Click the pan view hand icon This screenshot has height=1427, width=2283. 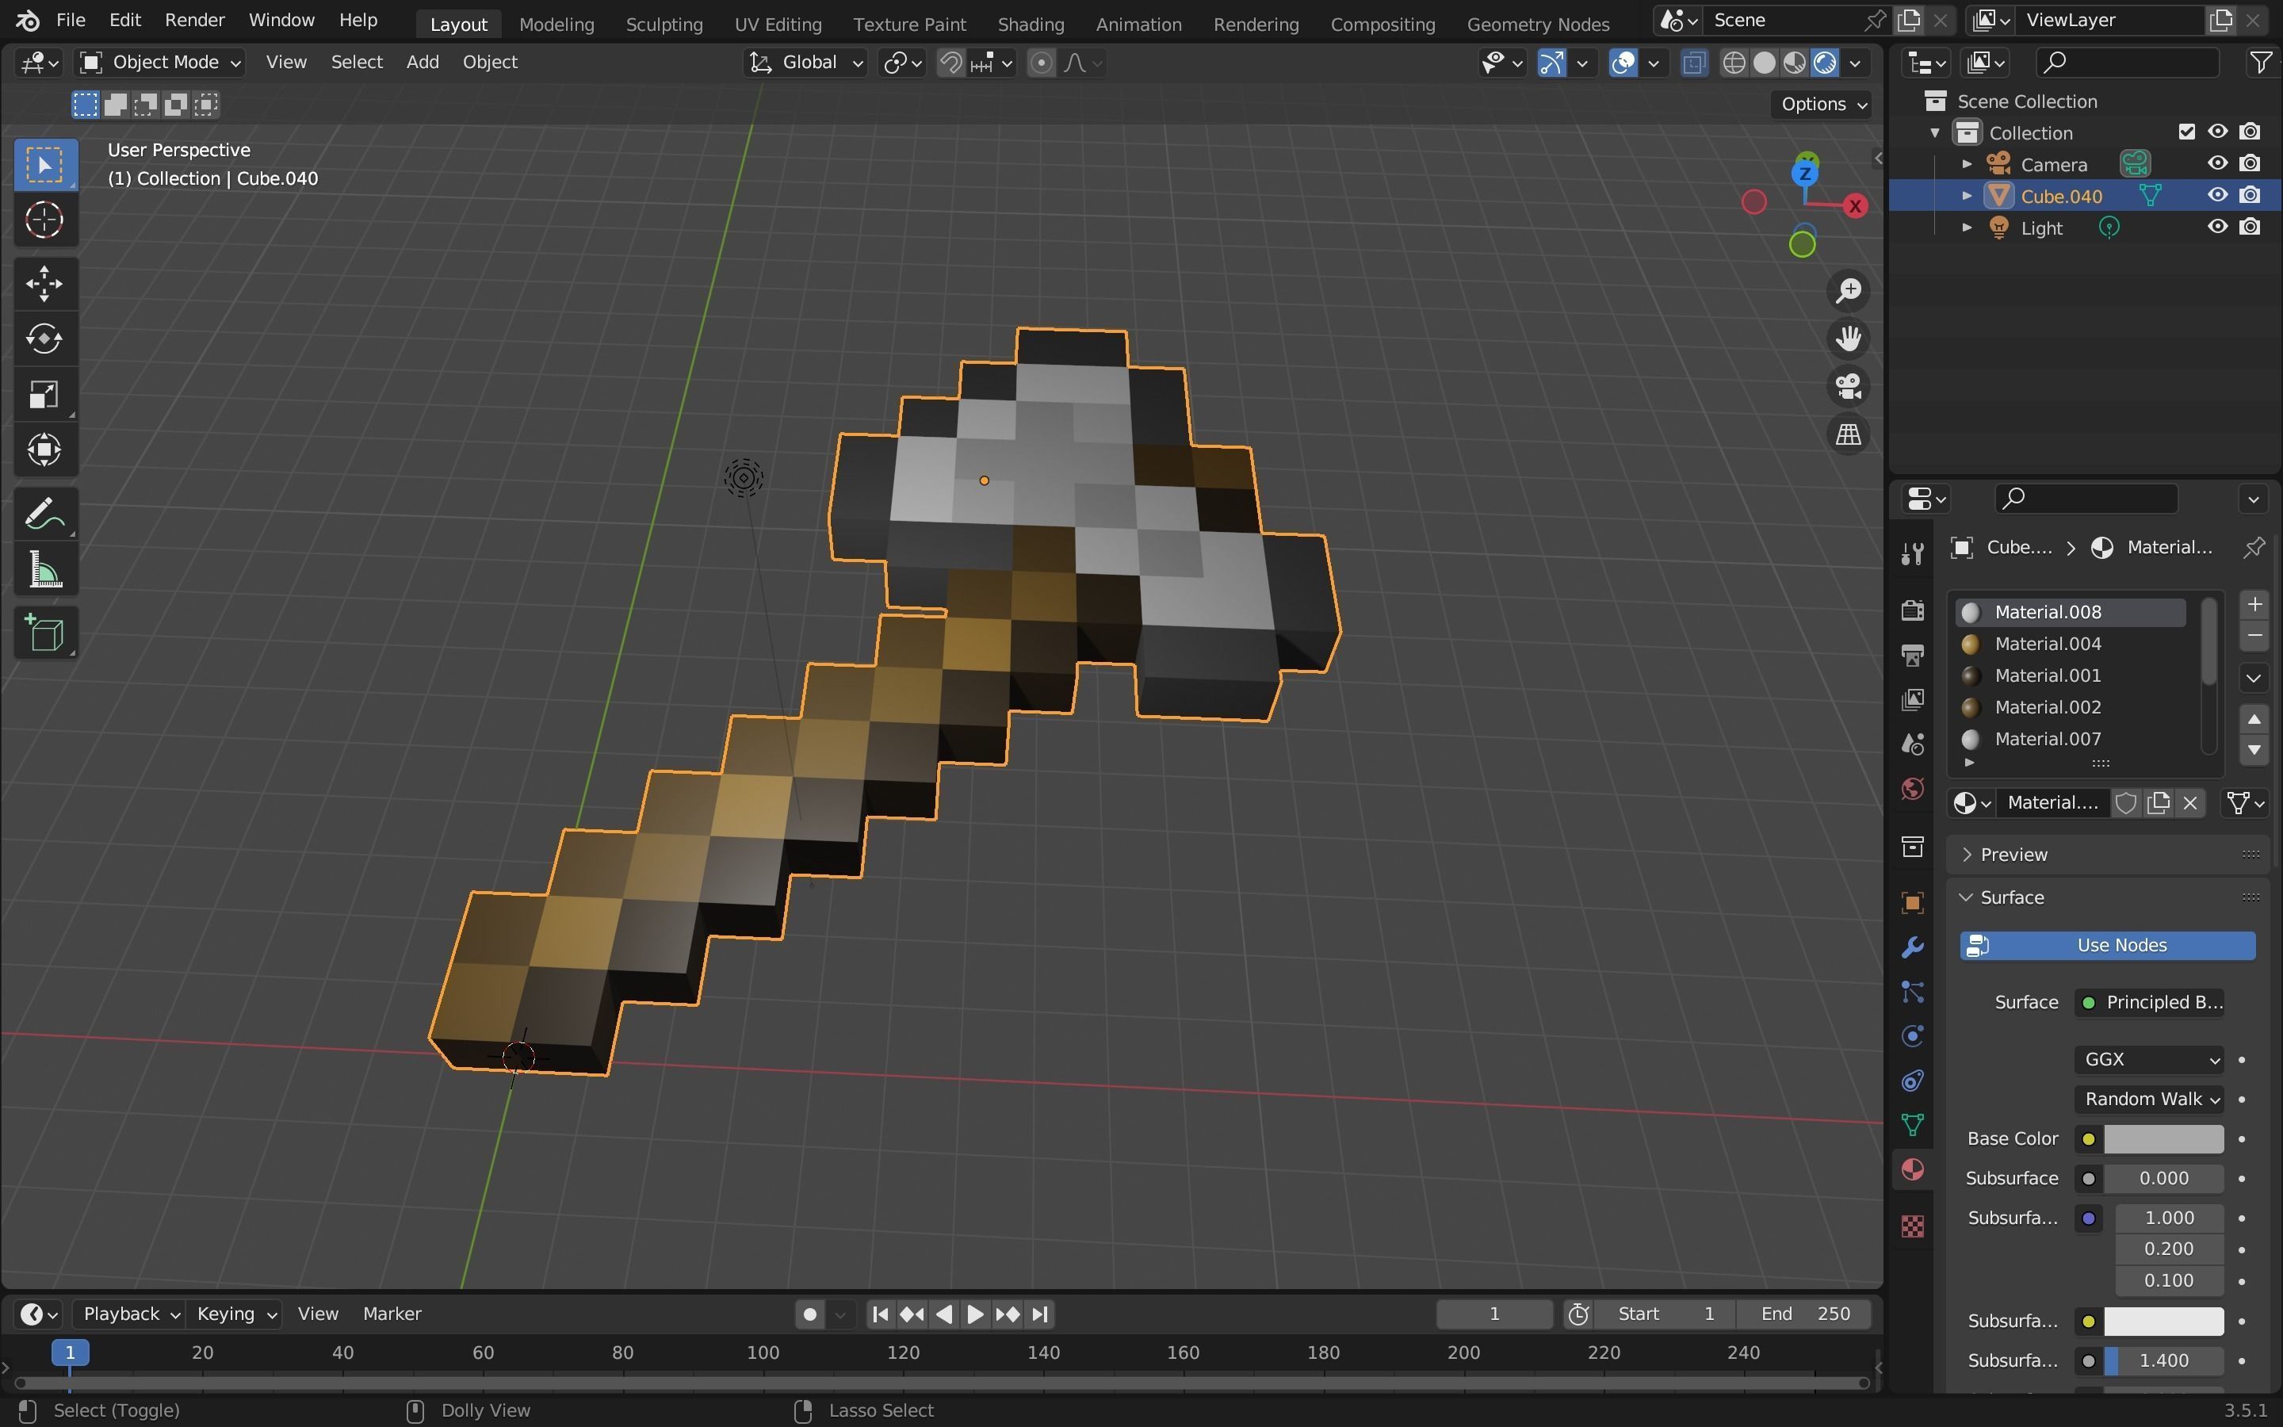[x=1848, y=339]
